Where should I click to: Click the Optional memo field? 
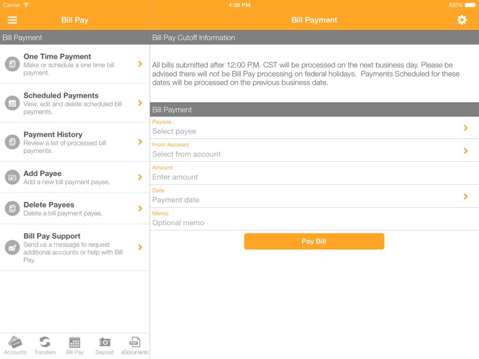coord(314,219)
